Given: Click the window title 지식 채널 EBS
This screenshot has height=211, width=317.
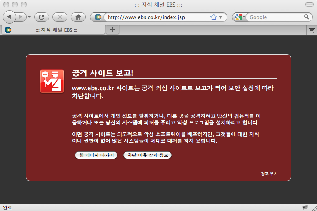Looking at the screenshot, I should [158, 5].
